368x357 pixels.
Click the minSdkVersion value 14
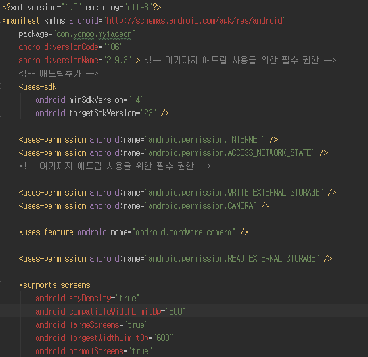coord(136,100)
